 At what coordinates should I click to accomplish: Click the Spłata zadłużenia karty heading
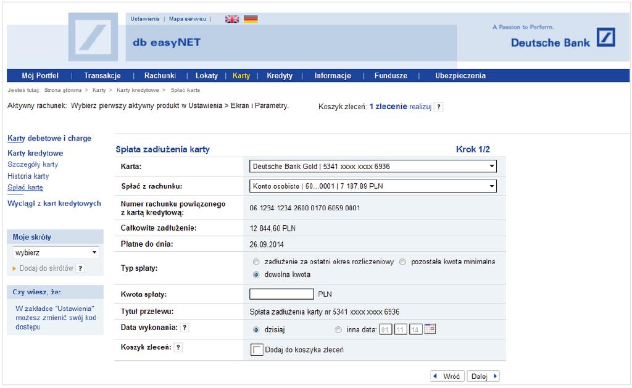click(162, 149)
